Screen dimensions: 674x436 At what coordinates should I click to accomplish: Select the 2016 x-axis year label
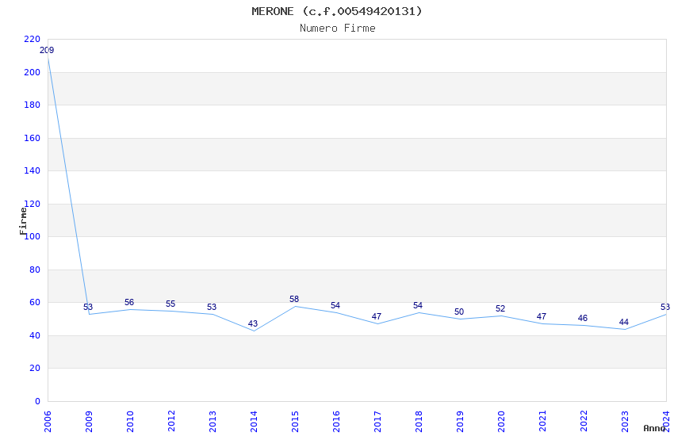[x=336, y=419]
